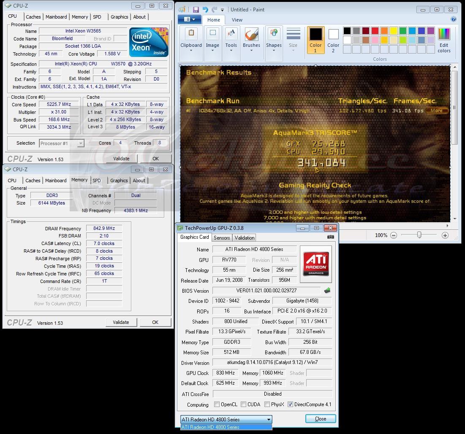
Task: Toggle the DirectCompute 4.1 checkbox
Action: (290, 404)
